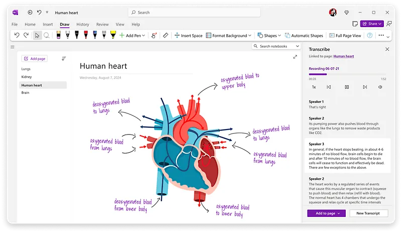Click the OneNote app logo icon

(16, 13)
